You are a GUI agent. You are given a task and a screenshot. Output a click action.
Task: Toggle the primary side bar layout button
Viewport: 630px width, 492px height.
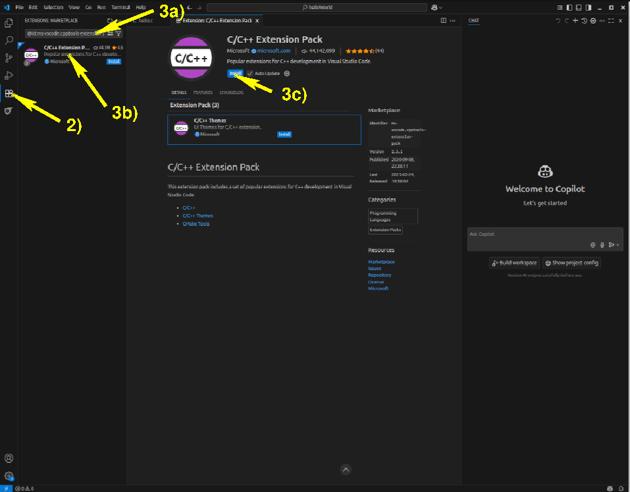(x=569, y=7)
